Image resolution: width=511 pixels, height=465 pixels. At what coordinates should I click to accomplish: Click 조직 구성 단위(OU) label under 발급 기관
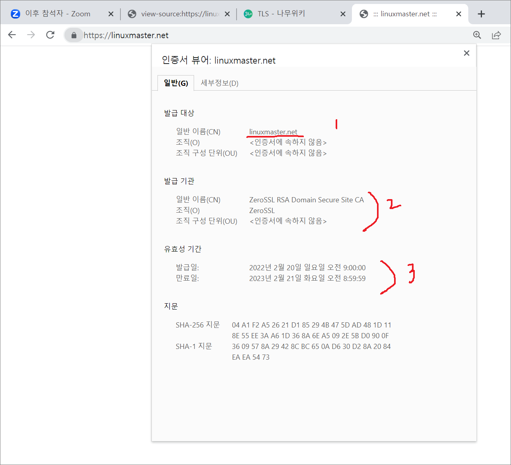pyautogui.click(x=206, y=221)
